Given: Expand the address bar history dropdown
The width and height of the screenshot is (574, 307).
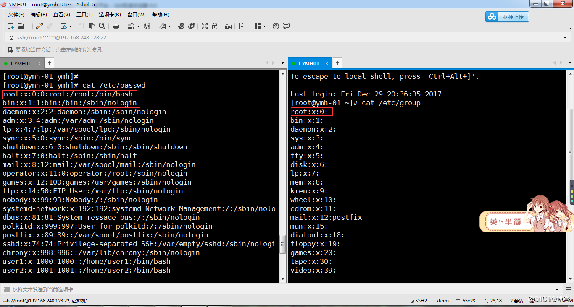Looking at the screenshot, I should pyautogui.click(x=565, y=38).
